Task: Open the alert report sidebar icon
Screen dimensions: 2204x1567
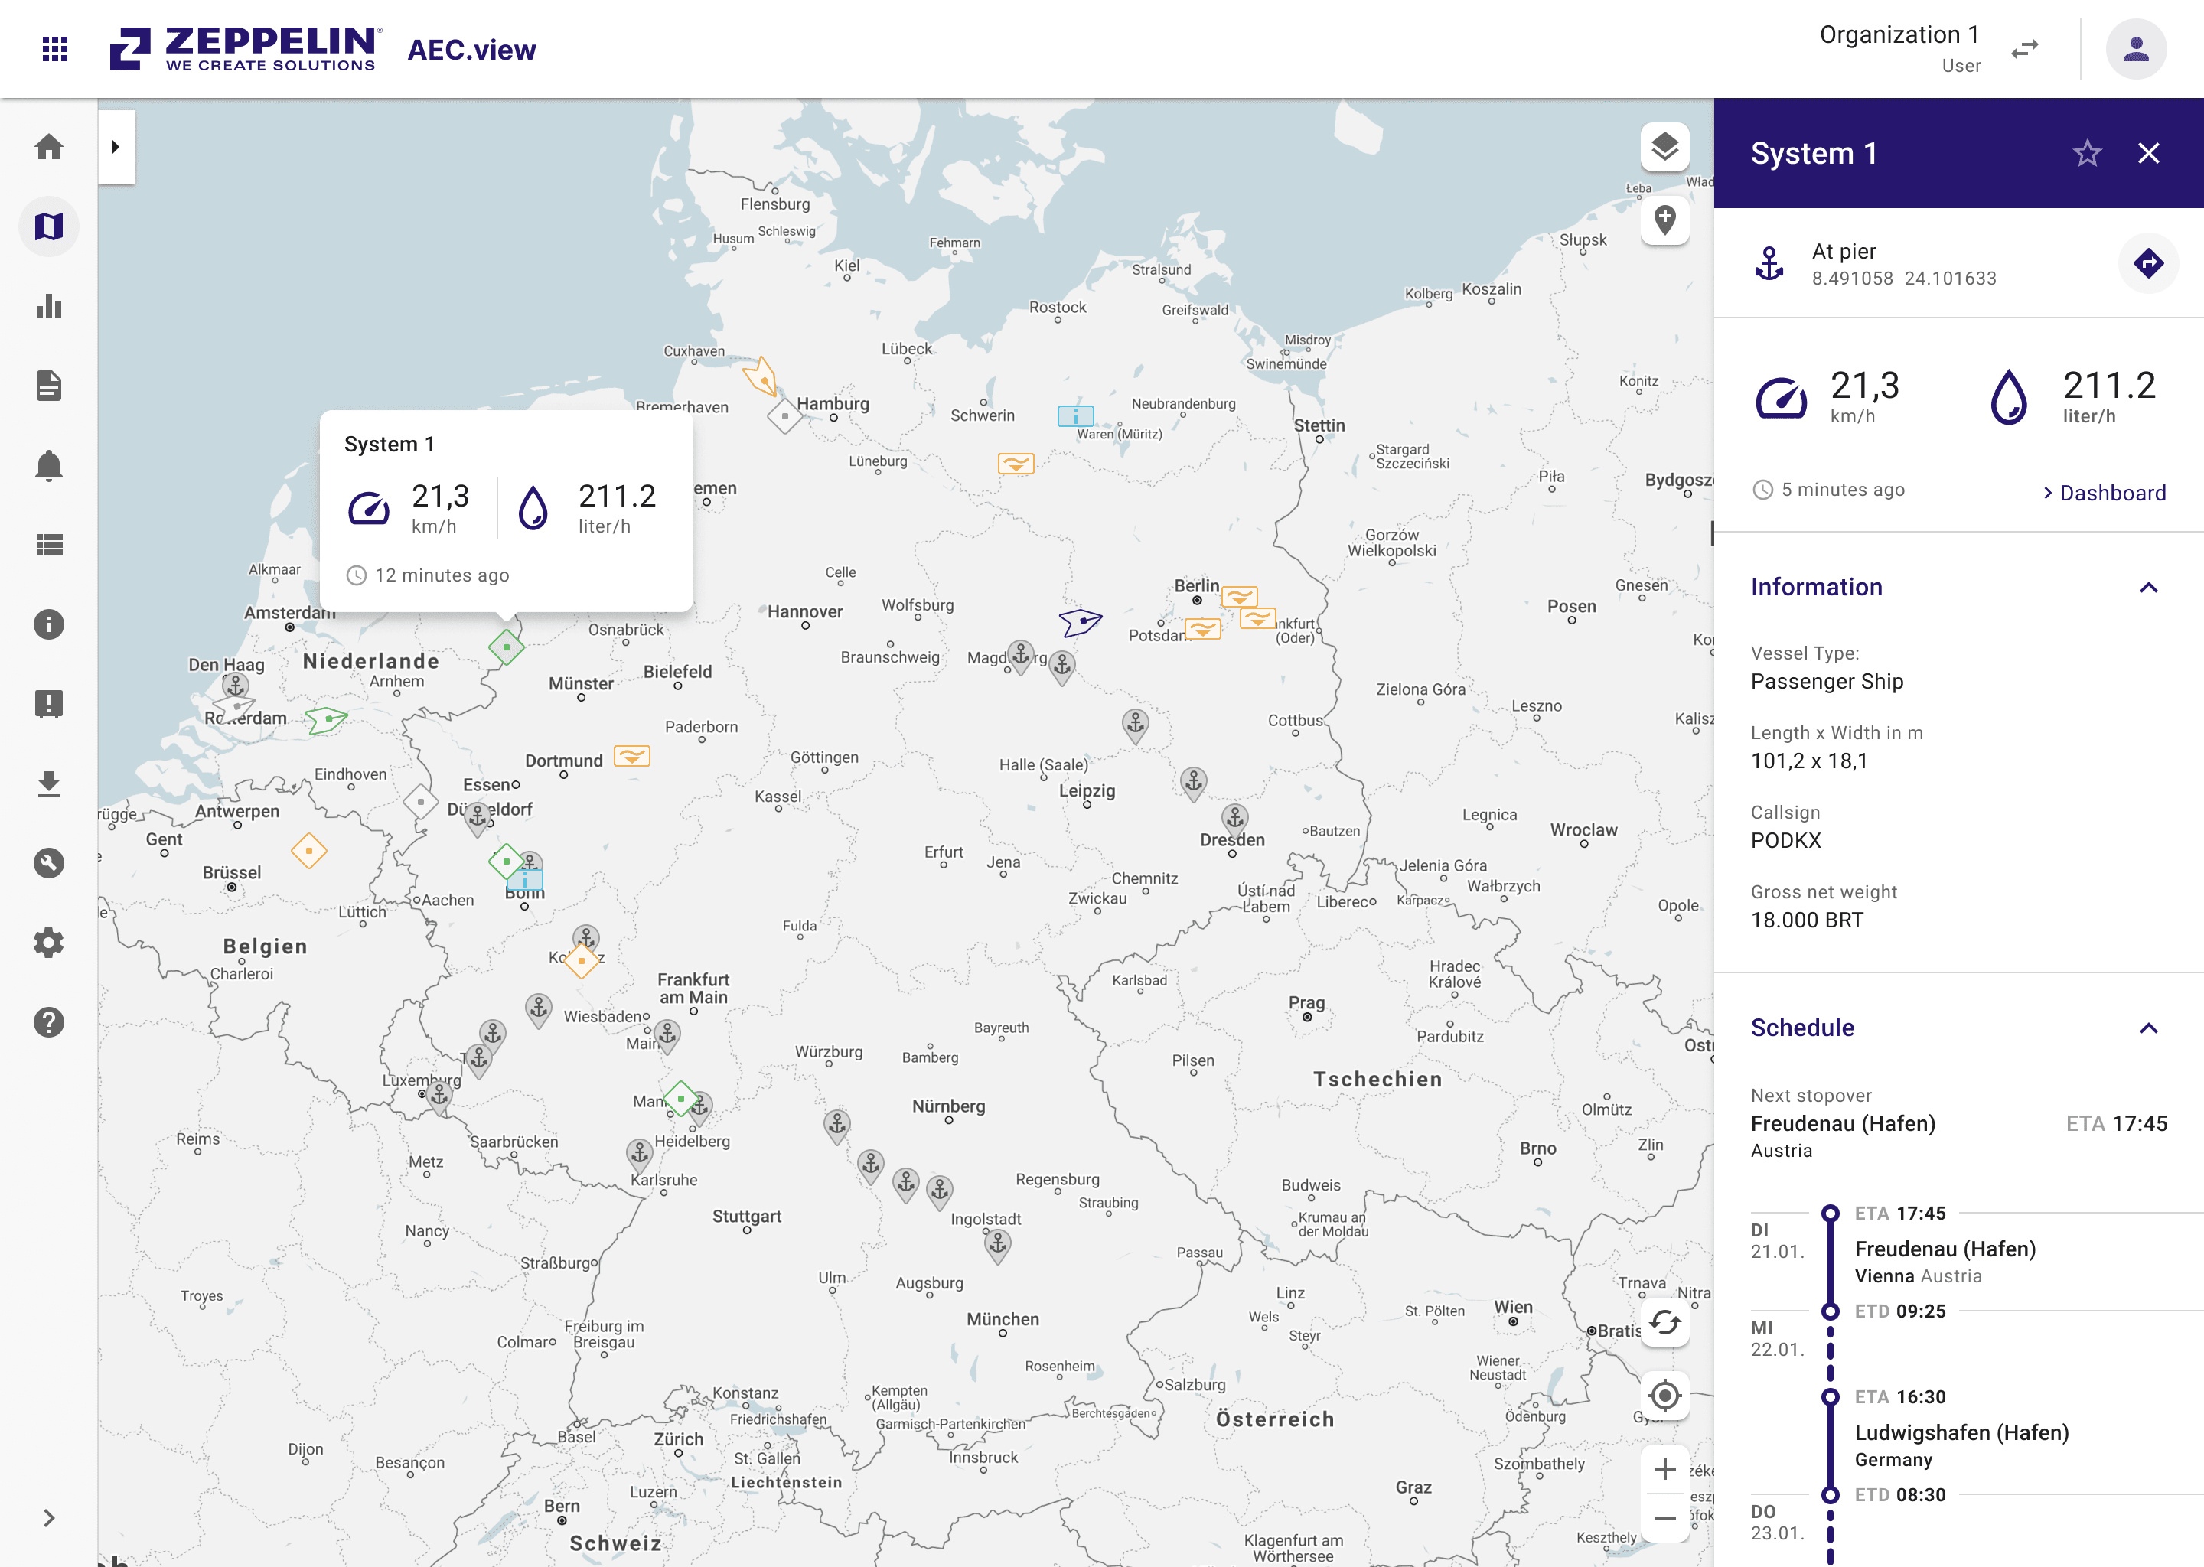Action: [x=49, y=705]
